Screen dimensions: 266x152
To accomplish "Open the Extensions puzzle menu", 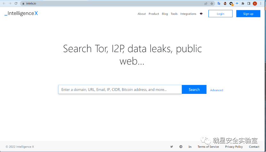I will click(243, 4).
